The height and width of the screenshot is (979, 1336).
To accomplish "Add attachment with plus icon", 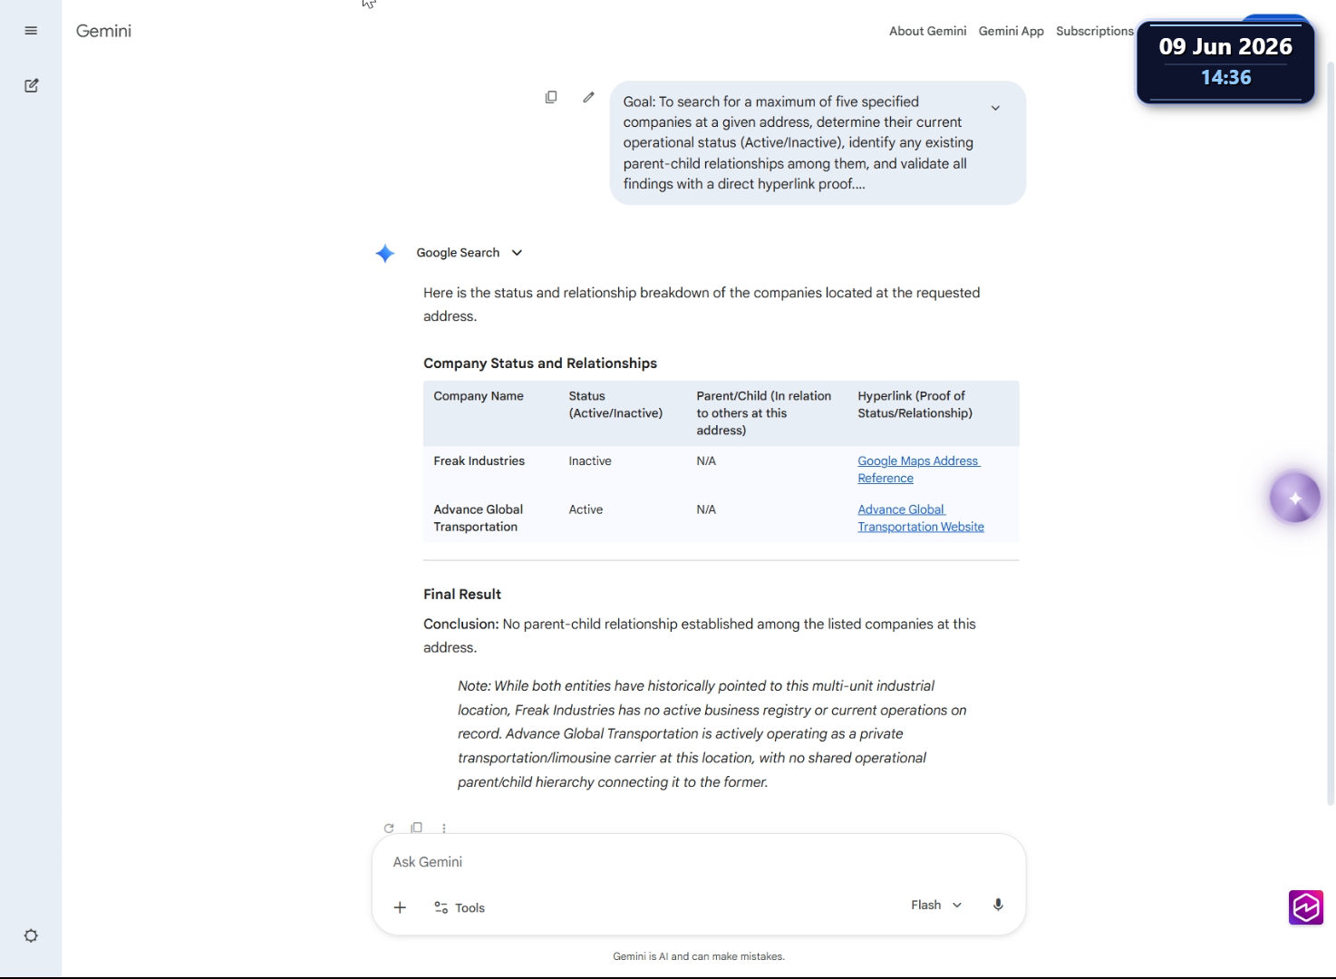I will point(400,907).
